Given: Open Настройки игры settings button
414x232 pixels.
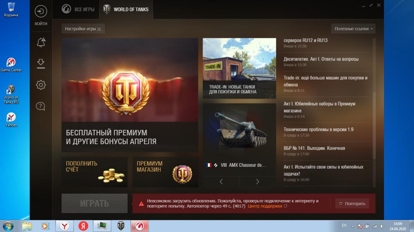Looking at the screenshot, I should (83, 29).
